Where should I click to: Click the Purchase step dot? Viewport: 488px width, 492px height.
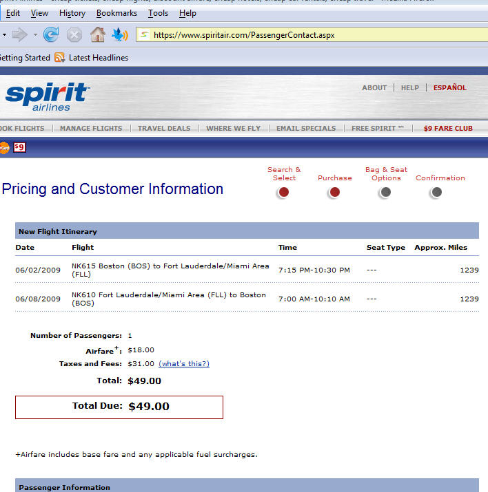[x=334, y=192]
